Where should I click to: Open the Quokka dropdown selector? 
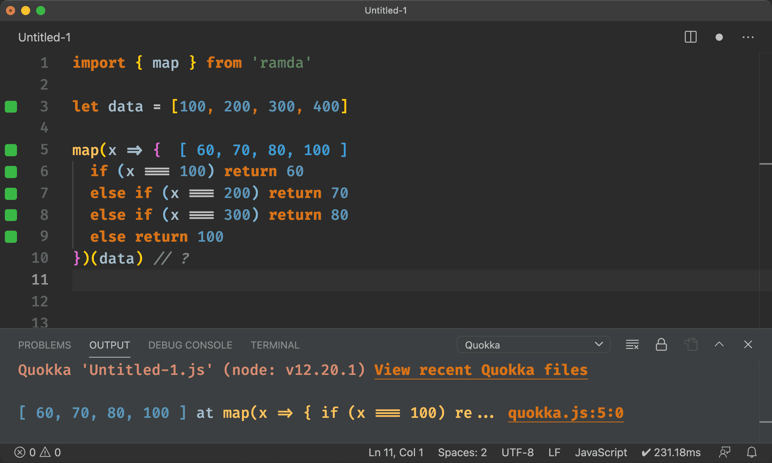tap(532, 345)
